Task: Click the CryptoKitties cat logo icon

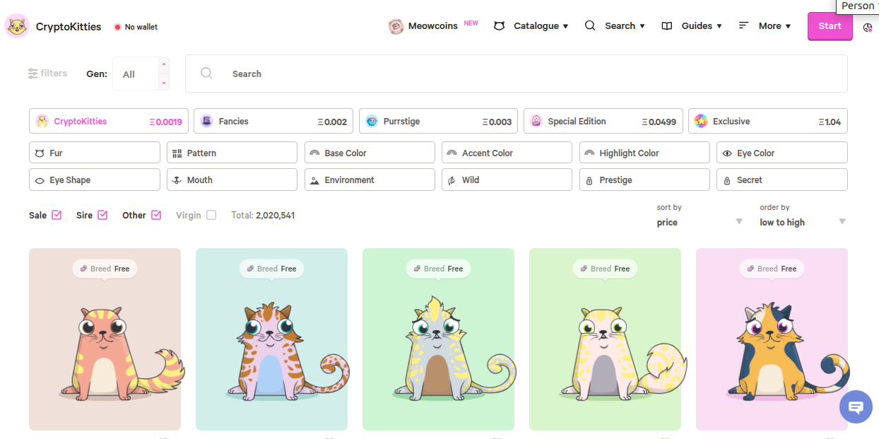Action: (x=17, y=26)
